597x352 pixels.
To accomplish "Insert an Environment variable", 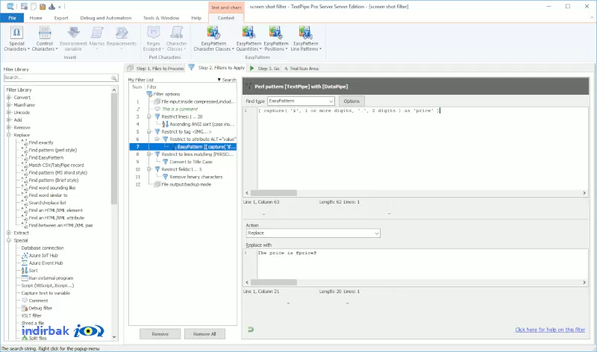I will tap(73, 39).
